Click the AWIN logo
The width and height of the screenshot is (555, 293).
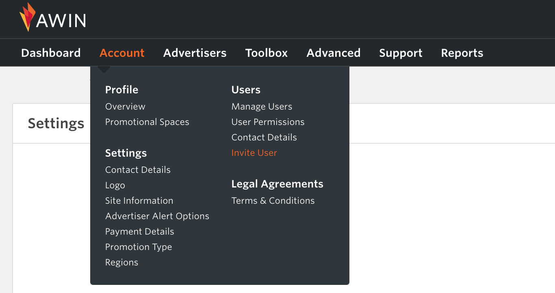[52, 18]
